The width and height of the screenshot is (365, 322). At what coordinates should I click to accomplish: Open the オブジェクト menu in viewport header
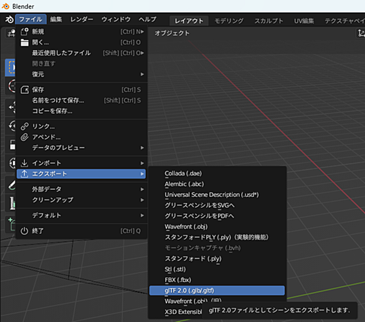172,33
